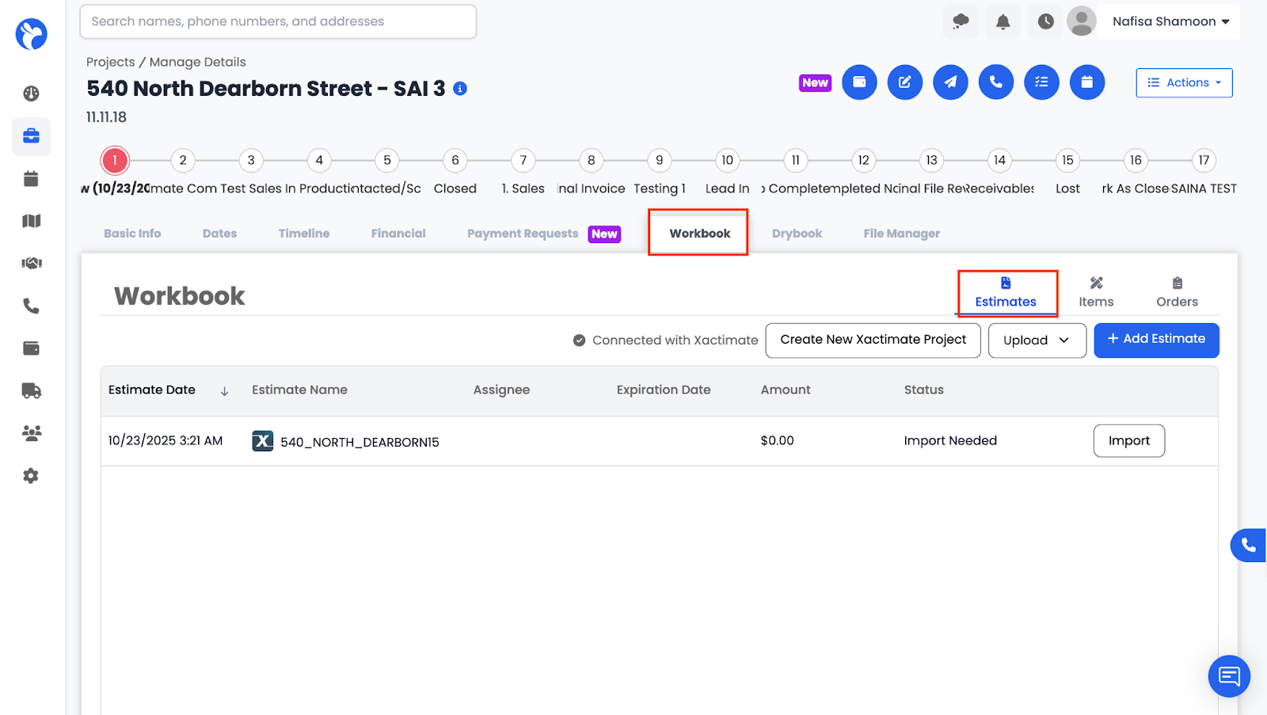Click Import for 540_NORTH_DEARBORN15 estimate
This screenshot has width=1267, height=715.
tap(1128, 440)
